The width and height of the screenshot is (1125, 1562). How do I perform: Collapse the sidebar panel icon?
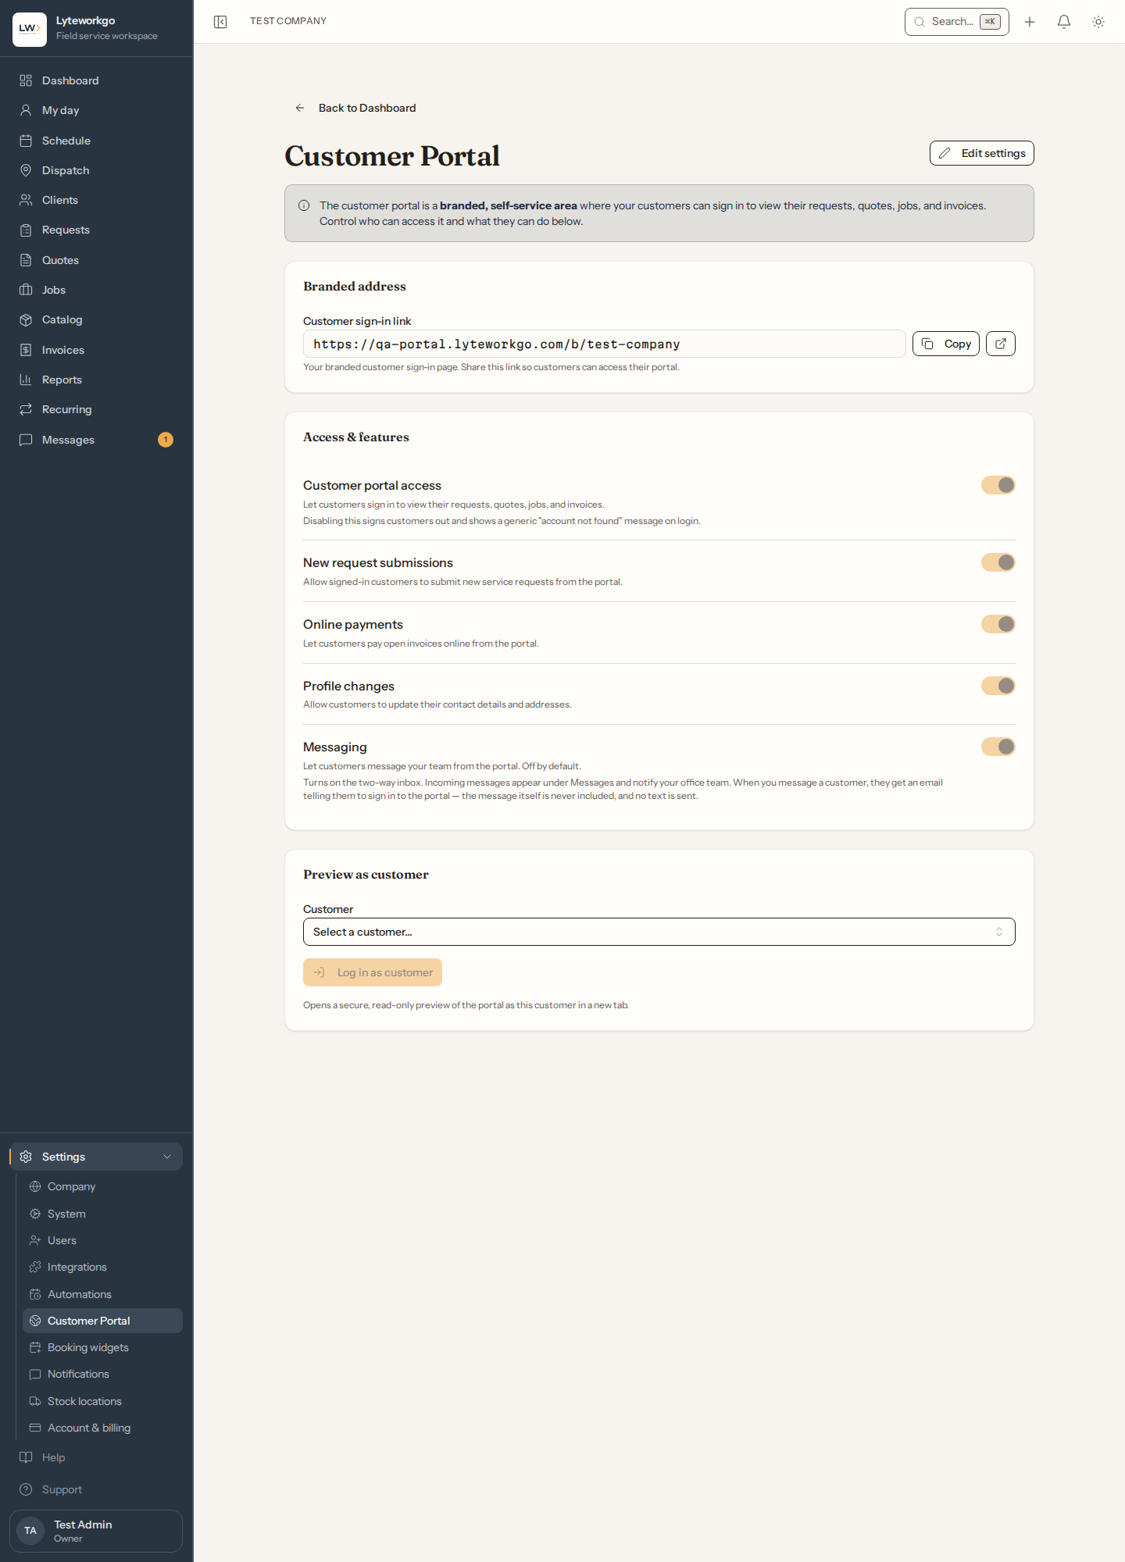coord(220,22)
